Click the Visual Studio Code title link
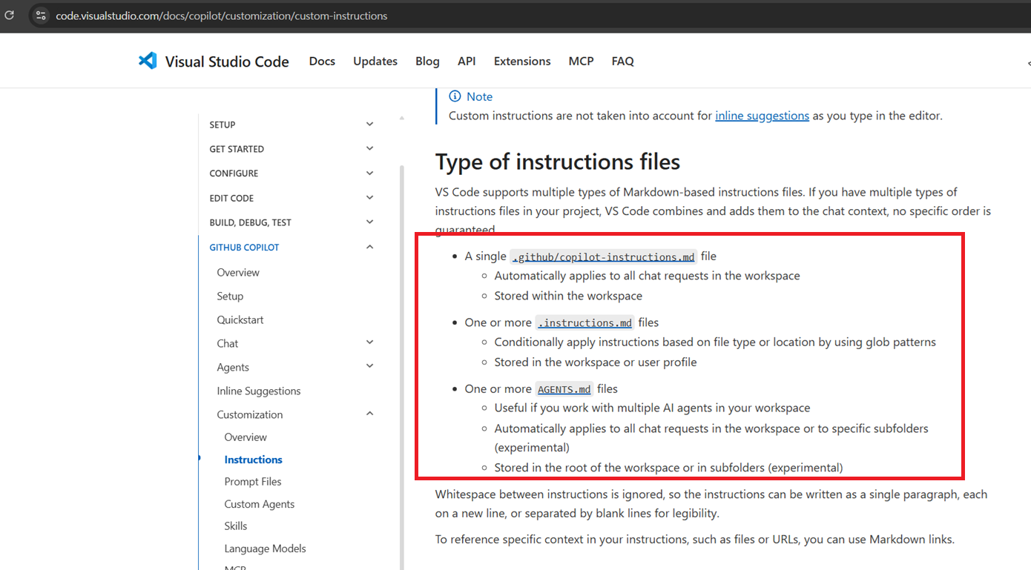 point(227,62)
